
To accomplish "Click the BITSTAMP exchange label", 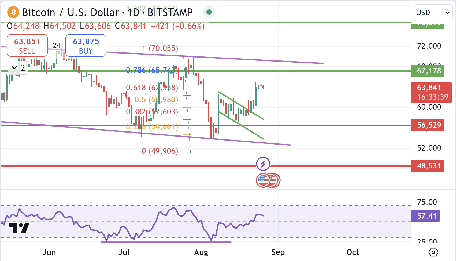I will 170,12.
